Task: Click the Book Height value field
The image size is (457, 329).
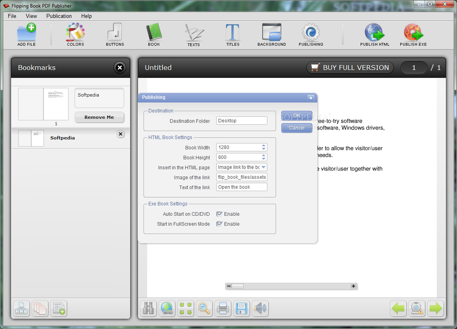Action: 238,157
